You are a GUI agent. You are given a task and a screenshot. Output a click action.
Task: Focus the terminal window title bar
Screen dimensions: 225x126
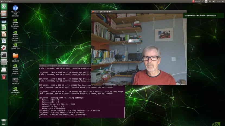65,66
